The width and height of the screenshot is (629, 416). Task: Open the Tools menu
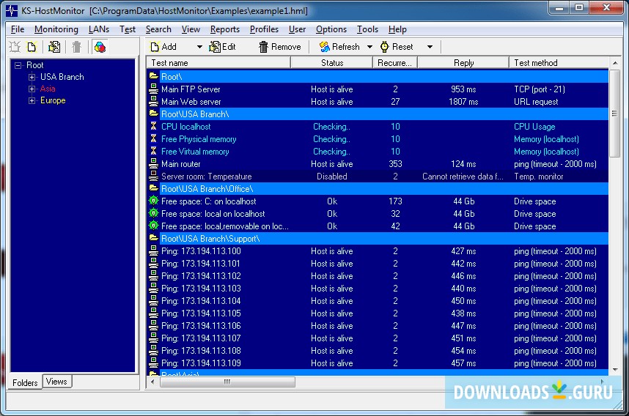tap(367, 29)
